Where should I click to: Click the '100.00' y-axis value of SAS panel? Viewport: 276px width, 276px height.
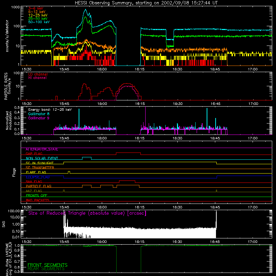(x=14, y=211)
